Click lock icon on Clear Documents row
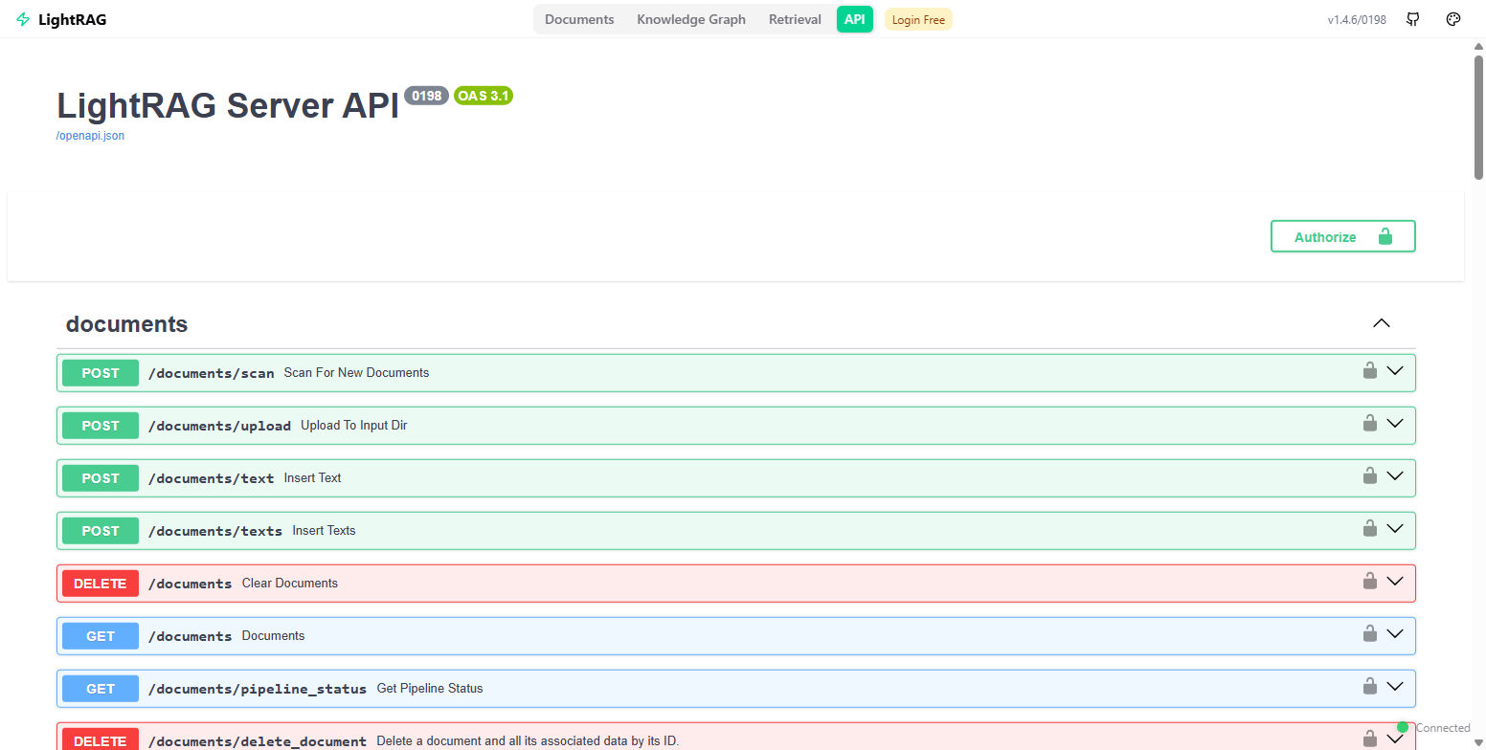 click(x=1370, y=582)
